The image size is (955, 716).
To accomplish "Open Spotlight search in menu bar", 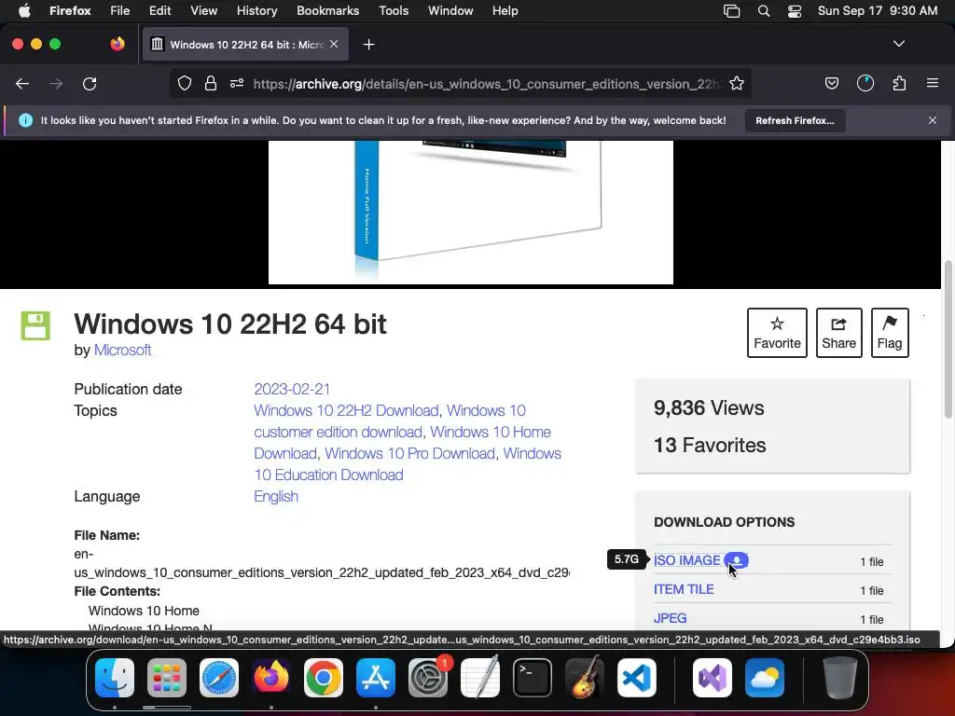I will 764,10.
